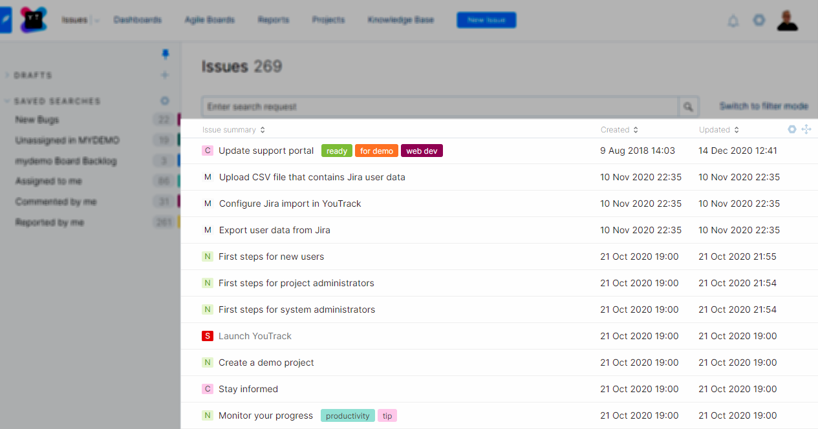Click the updated date 14 Dec 2020 12:41
Viewport: 818px width, 429px height.
[x=738, y=151]
